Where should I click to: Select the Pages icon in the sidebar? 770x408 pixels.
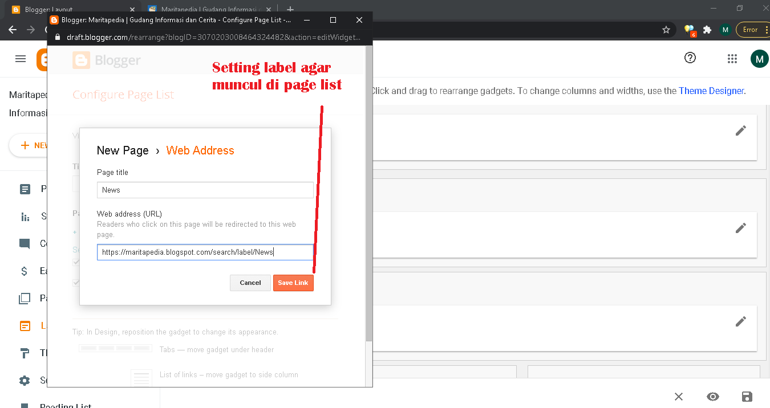tap(25, 298)
